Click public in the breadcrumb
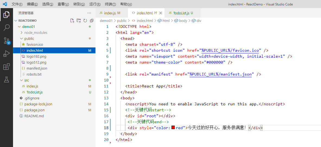Screen dimensions: 321x147 [122, 21]
